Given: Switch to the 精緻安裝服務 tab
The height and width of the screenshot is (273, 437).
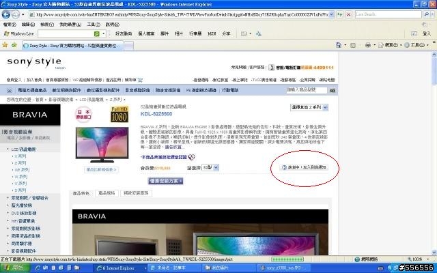Looking at the screenshot, I should pyautogui.click(x=136, y=193).
